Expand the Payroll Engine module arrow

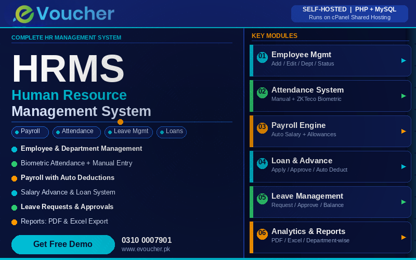tap(404, 132)
